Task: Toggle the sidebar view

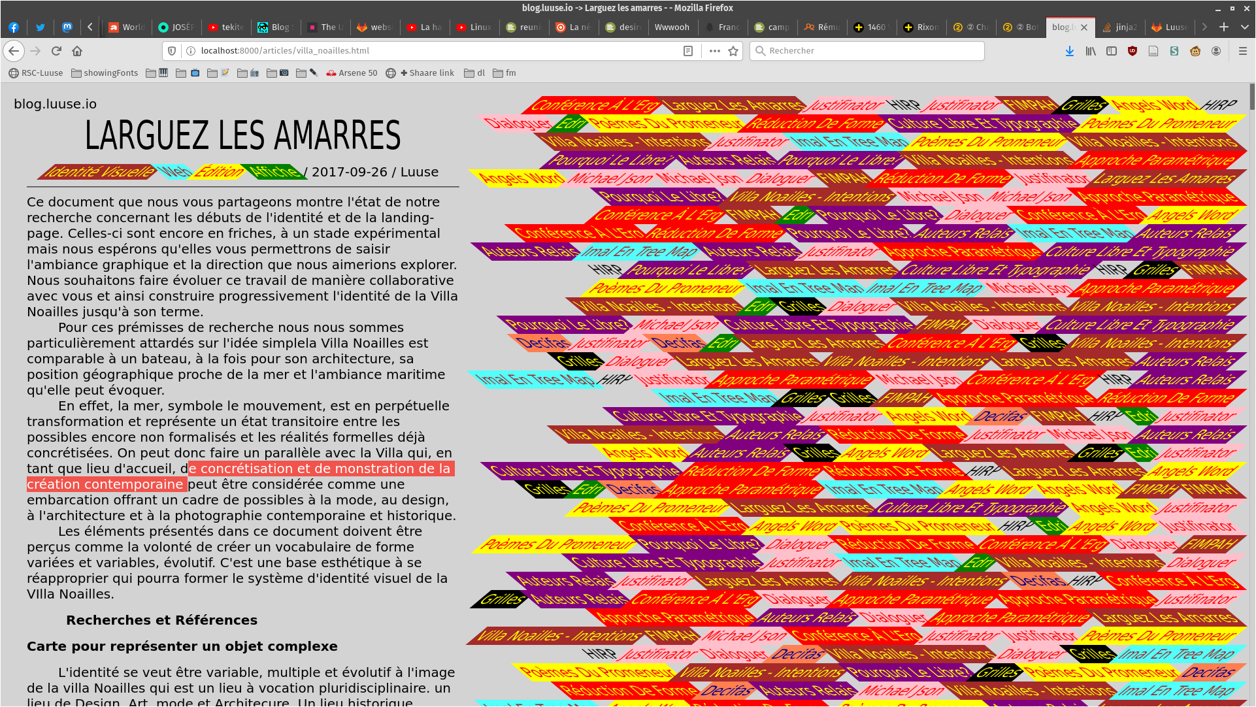Action: coord(1112,51)
